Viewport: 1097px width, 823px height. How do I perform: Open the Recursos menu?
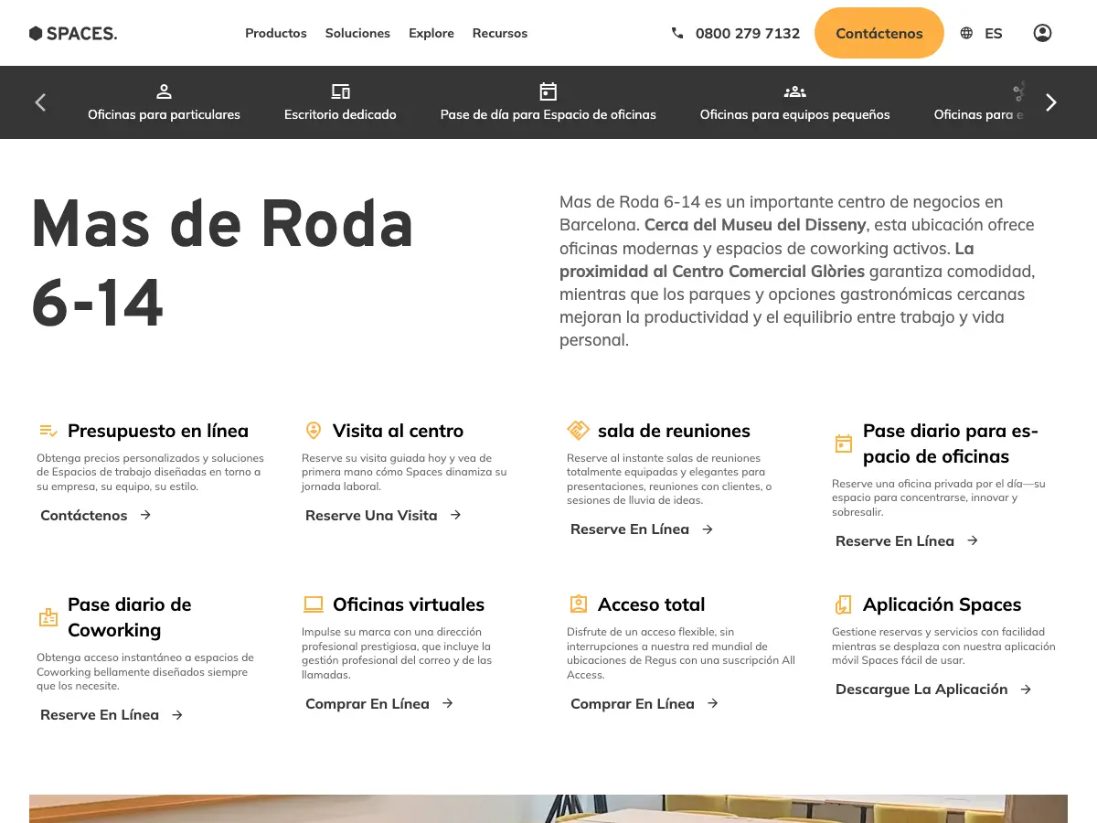coord(500,33)
